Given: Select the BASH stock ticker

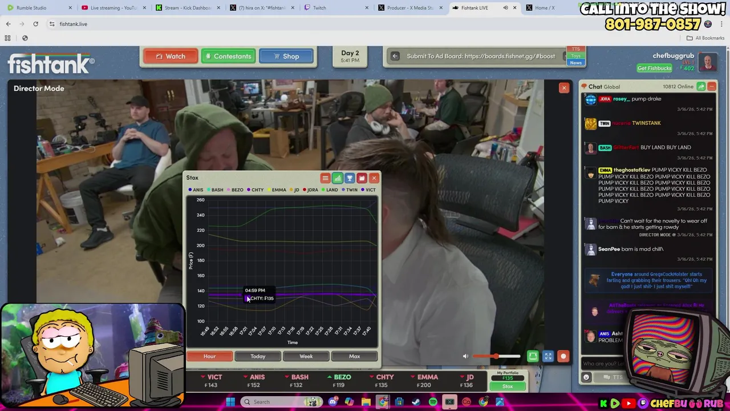Looking at the screenshot, I should (297, 381).
